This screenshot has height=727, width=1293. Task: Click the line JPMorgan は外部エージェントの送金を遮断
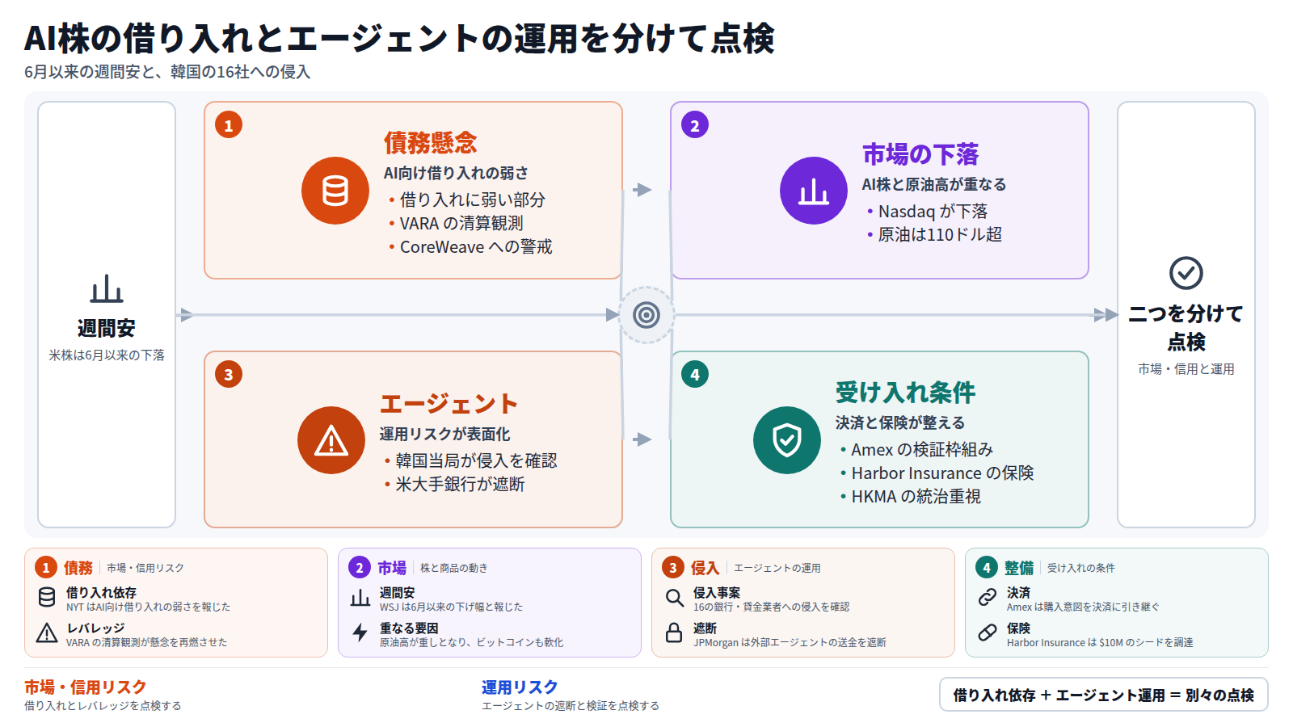pos(790,642)
